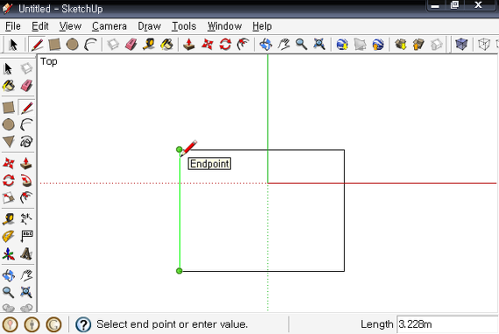The height and width of the screenshot is (334, 499).
Task: Select the Move tool in the left toolbar
Action: [x=9, y=164]
